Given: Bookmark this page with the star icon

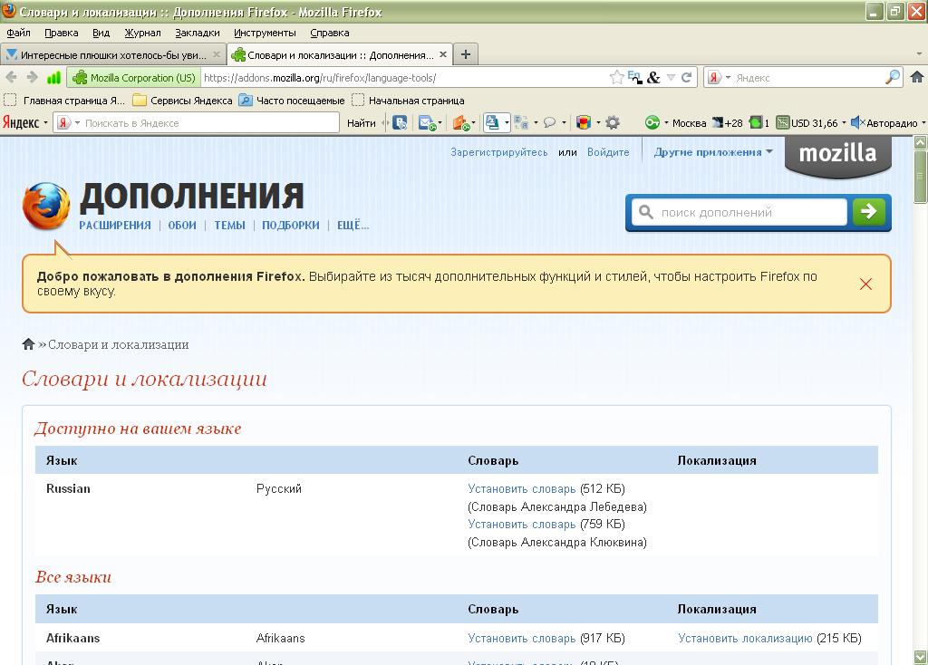Looking at the screenshot, I should click(x=616, y=78).
